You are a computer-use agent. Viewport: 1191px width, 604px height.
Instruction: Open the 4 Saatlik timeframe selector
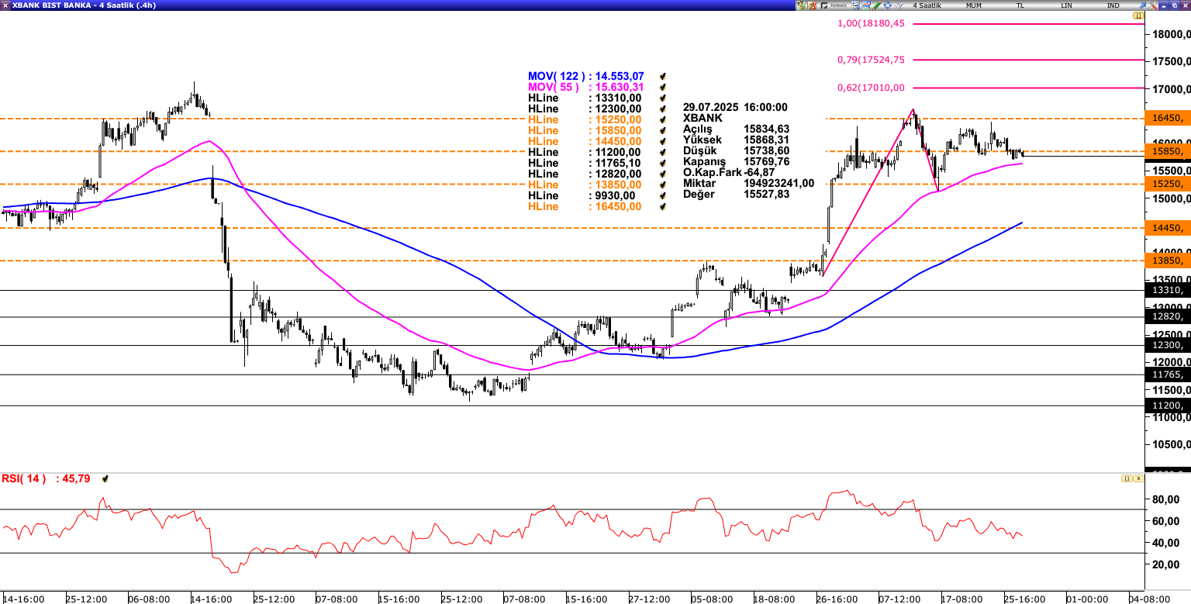point(927,5)
